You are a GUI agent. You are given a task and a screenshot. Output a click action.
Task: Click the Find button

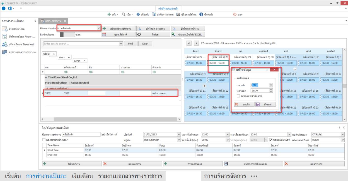pos(130,44)
